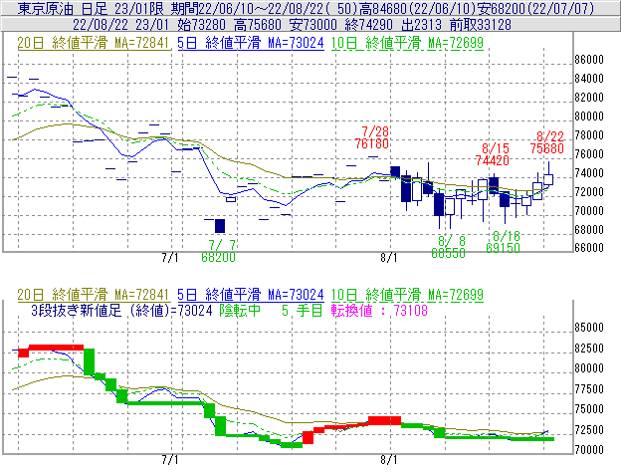Click the lower chart 10日 終値平滑 MA=72699 legend
The height and width of the screenshot is (473, 621).
[x=407, y=295]
